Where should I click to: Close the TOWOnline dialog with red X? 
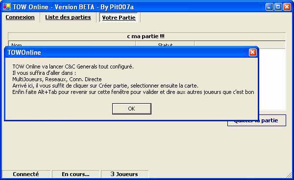[x=252, y=52]
